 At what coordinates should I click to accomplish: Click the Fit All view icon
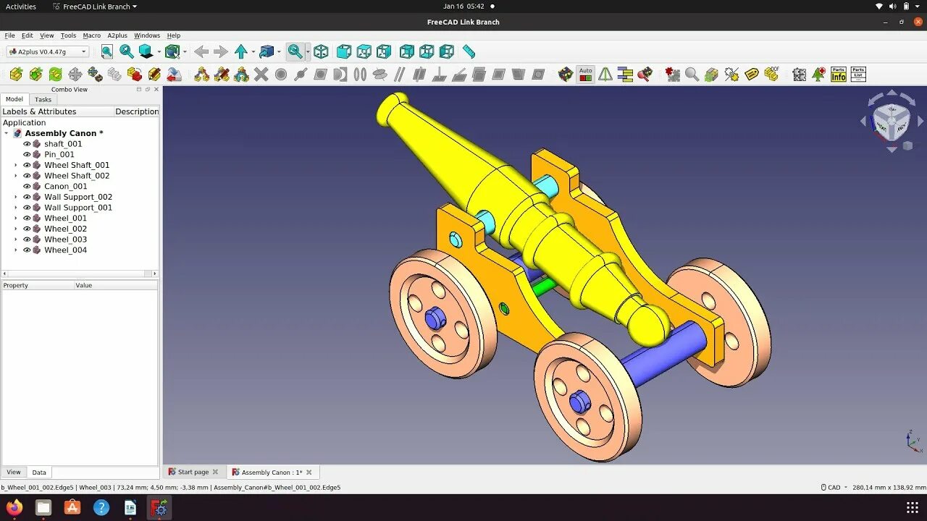(106, 51)
